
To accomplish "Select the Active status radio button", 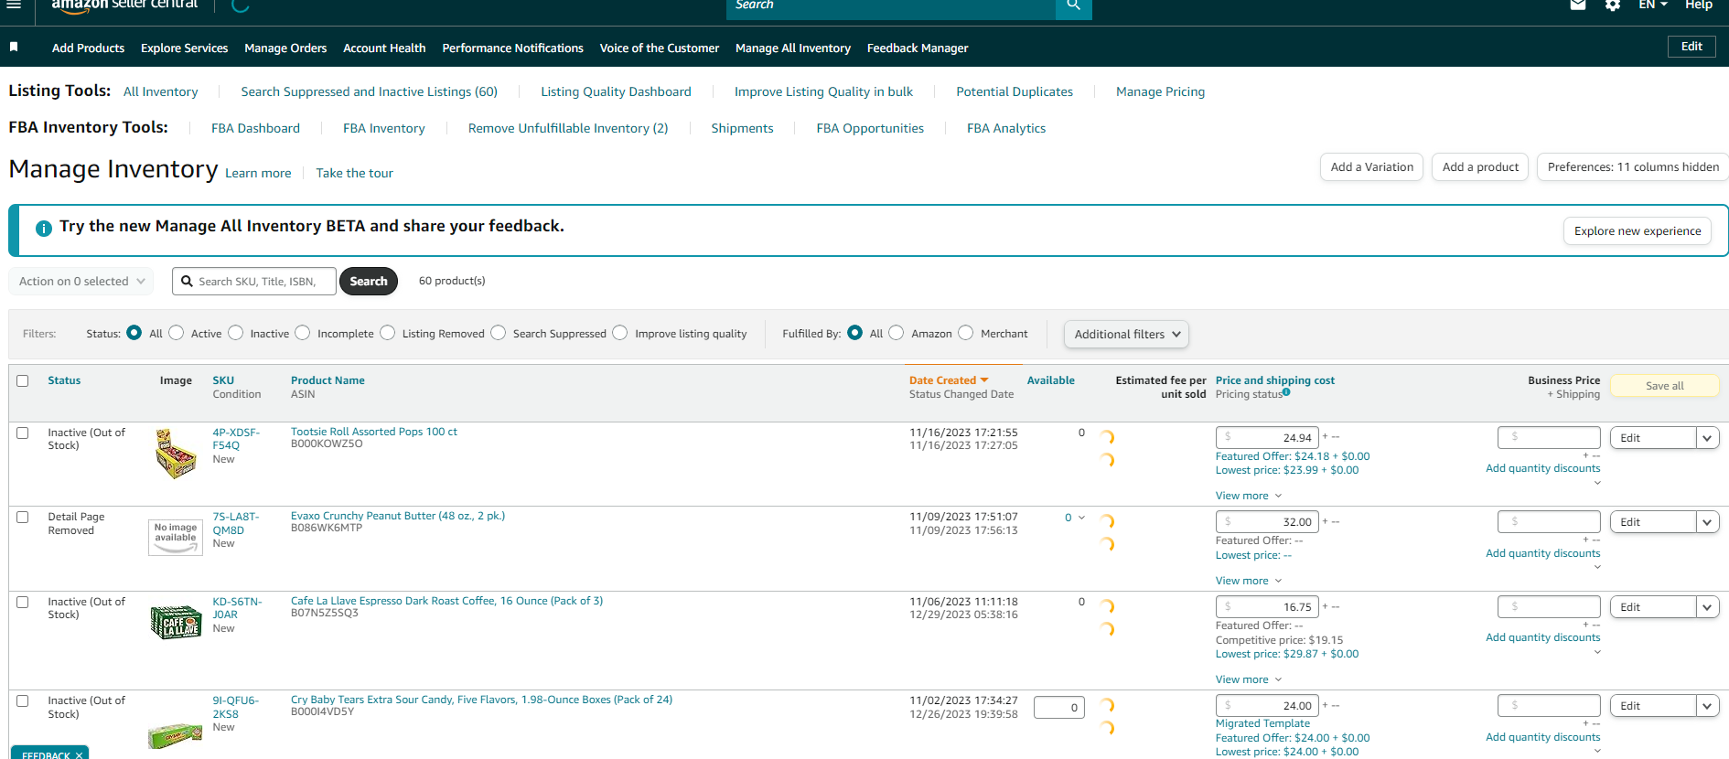I will 177,333.
